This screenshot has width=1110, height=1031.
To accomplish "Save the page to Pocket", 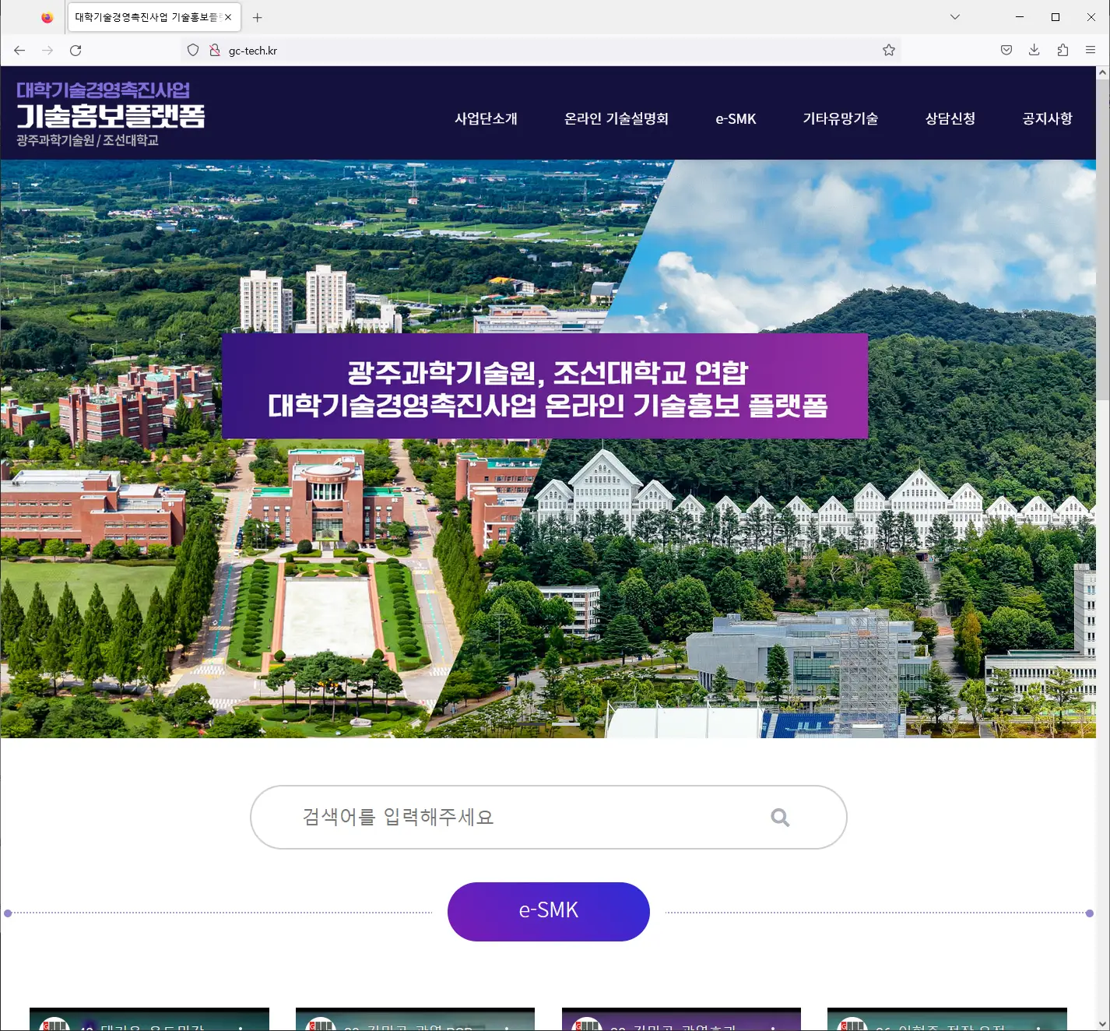I will coord(1006,50).
